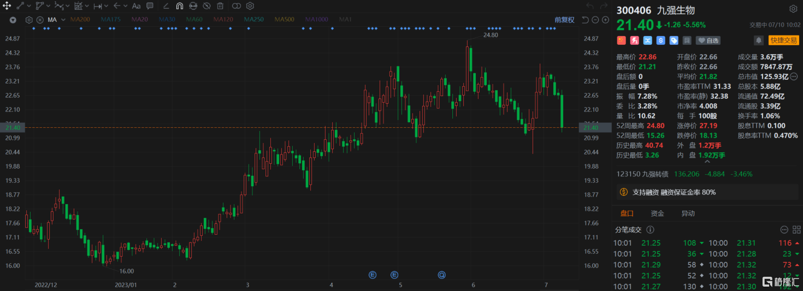Image resolution: width=803 pixels, height=291 pixels.
Task: Open tick trades more options ellipsis
Action: tap(784, 230)
